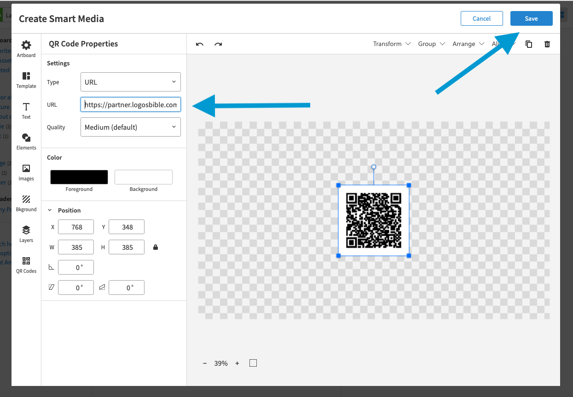Toggle the aspect ratio lock icon
573x397 pixels.
156,247
